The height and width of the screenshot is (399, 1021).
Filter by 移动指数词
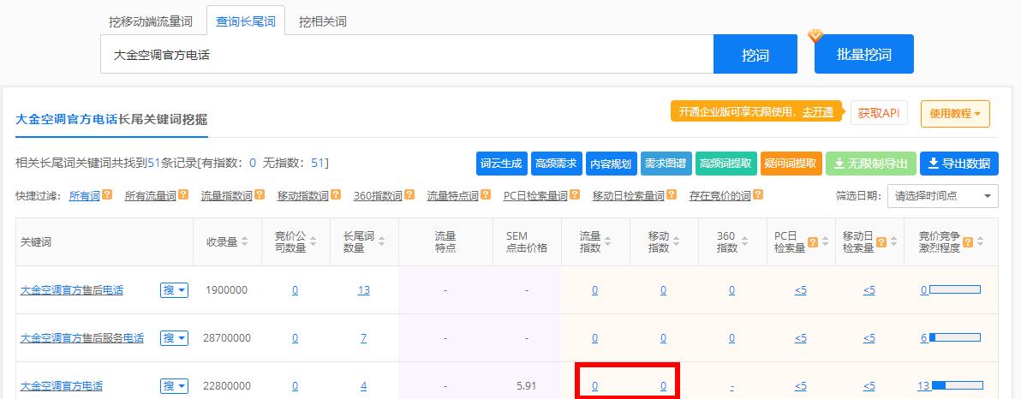(x=302, y=195)
